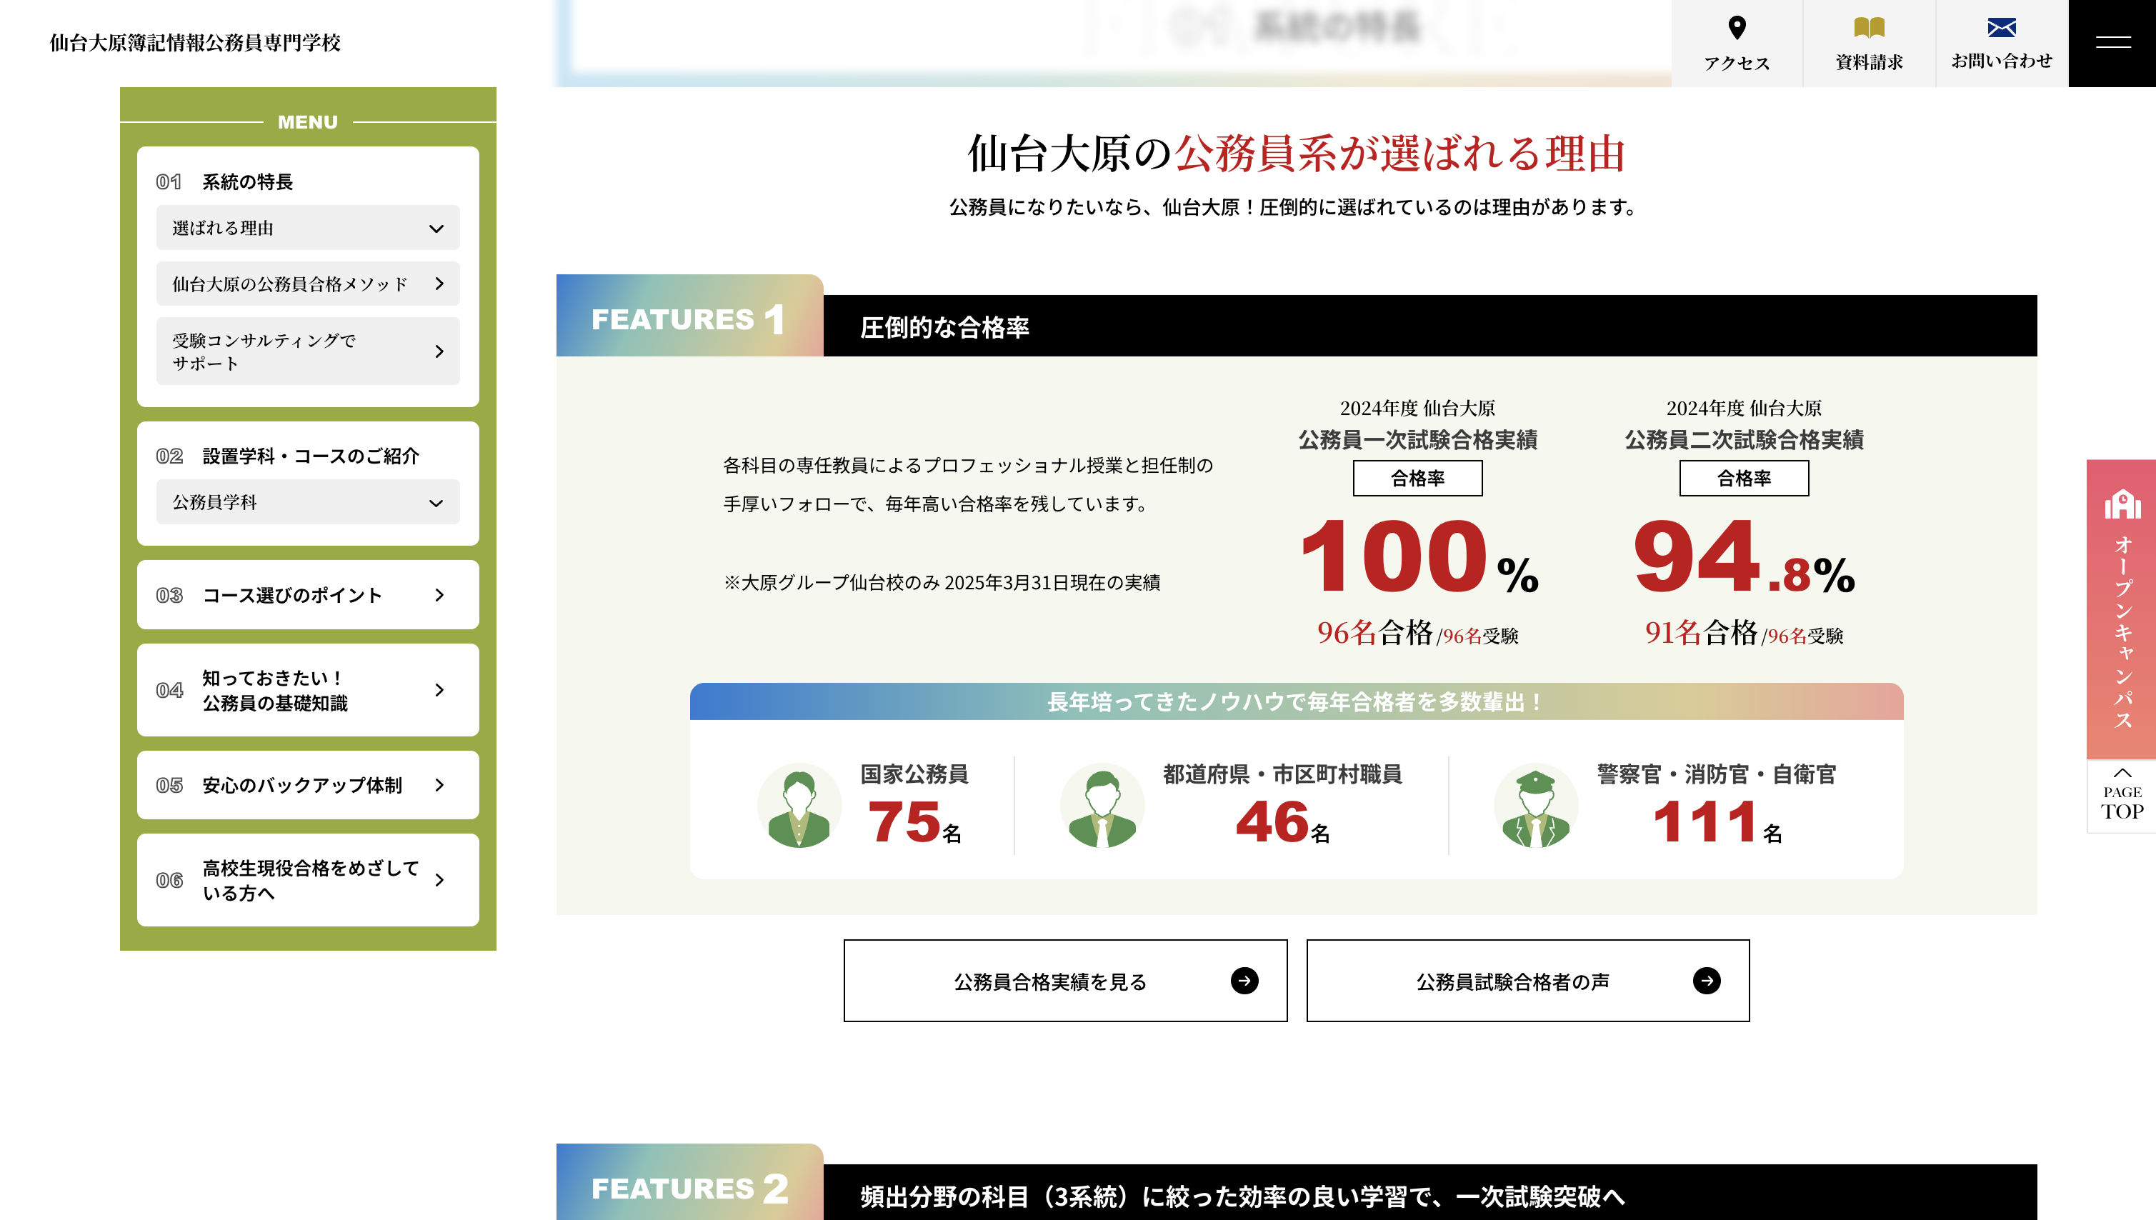
Task: Open 仙台大原の公務員合格メソッド submenu item
Action: pos(307,284)
